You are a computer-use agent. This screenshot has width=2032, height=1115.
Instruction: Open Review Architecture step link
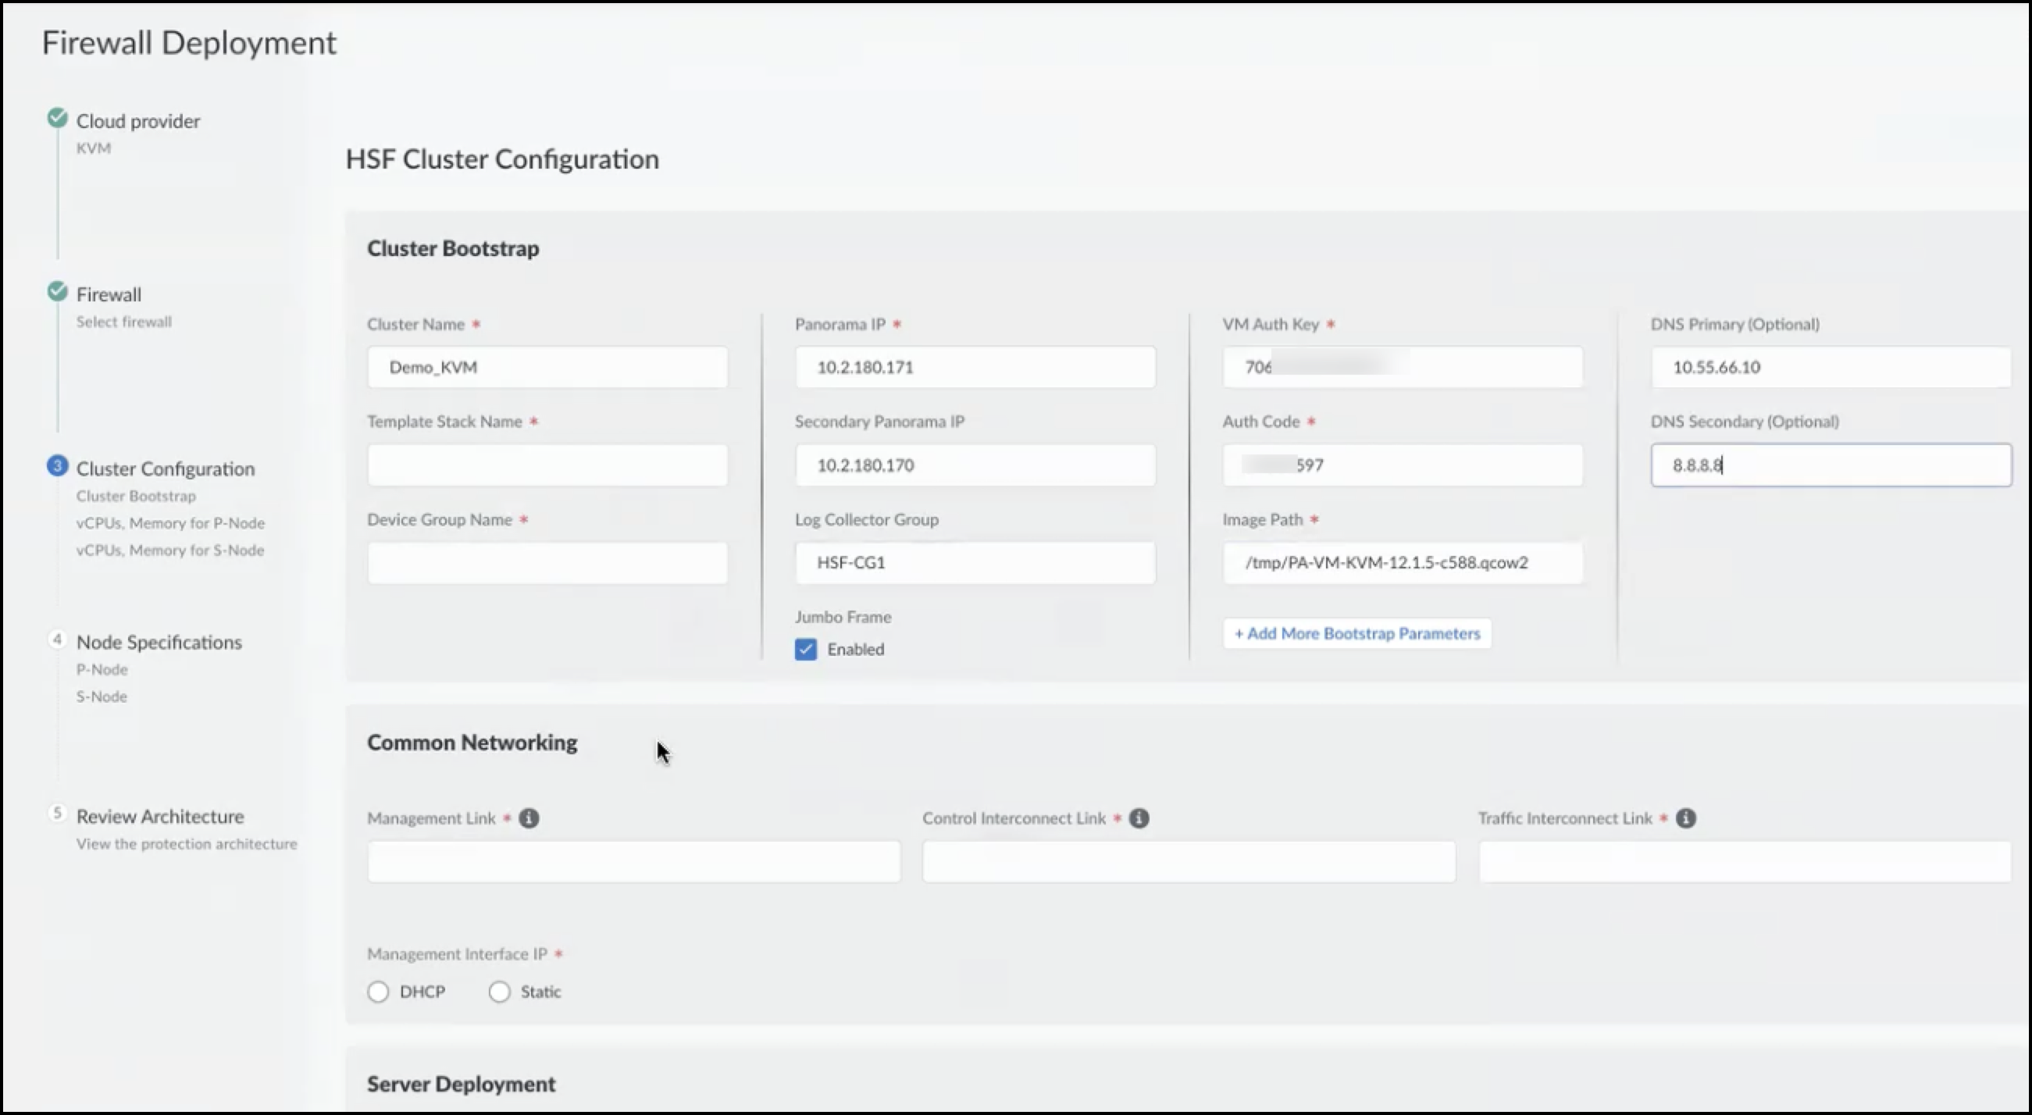(x=160, y=817)
